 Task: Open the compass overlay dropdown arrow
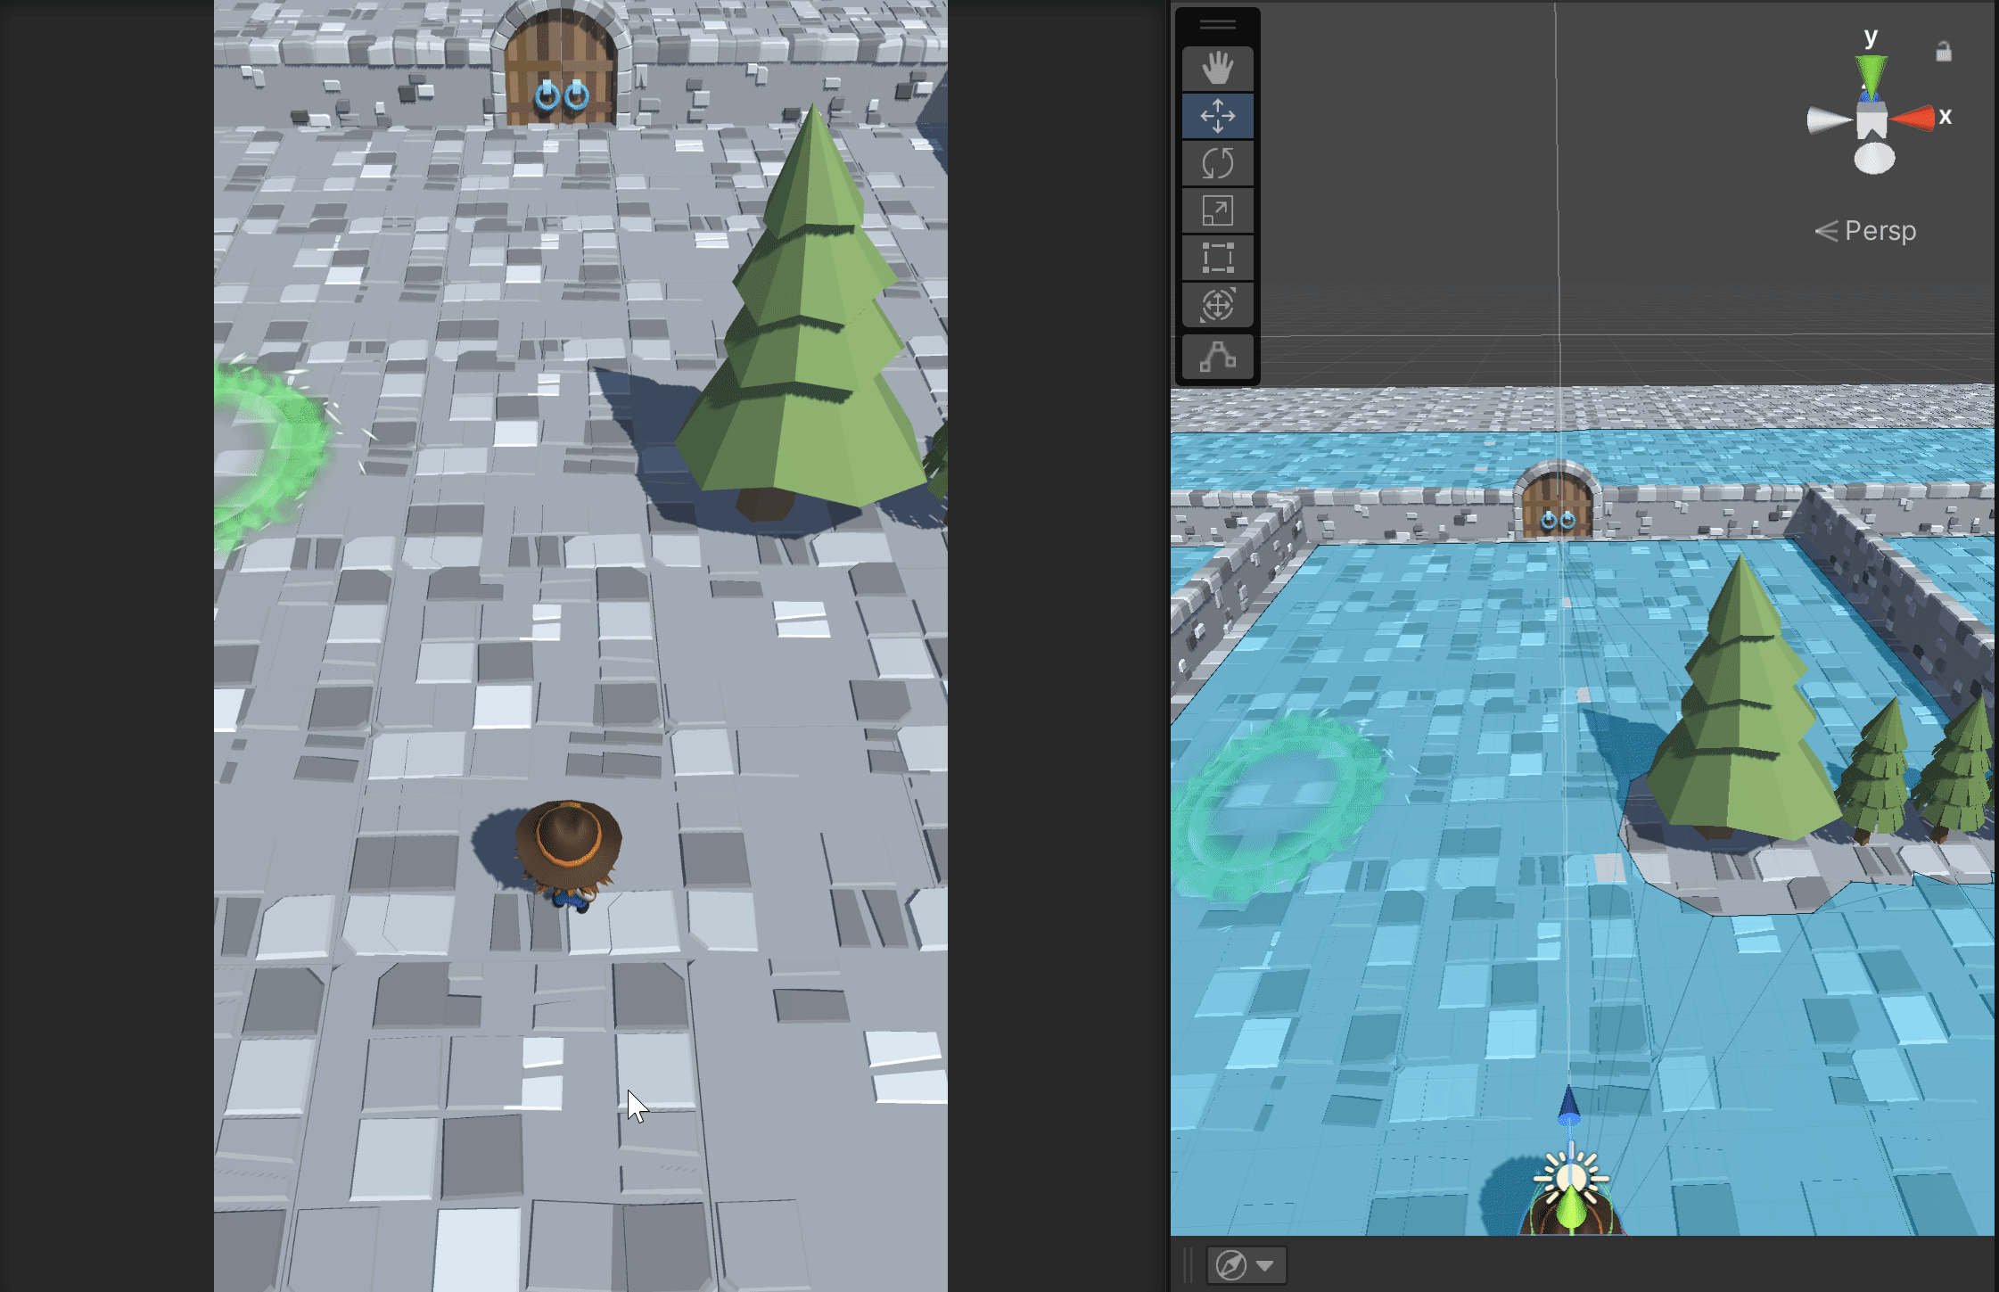pyautogui.click(x=1264, y=1265)
